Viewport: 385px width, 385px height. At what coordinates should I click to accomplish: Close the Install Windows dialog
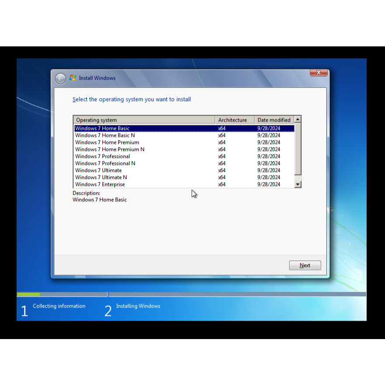point(318,73)
